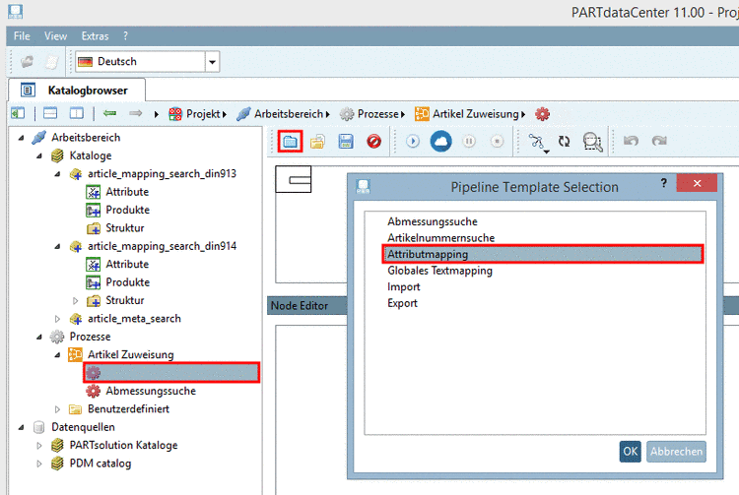Expand Struktur under din914 catalog
The height and width of the screenshot is (495, 739).
coord(76,300)
